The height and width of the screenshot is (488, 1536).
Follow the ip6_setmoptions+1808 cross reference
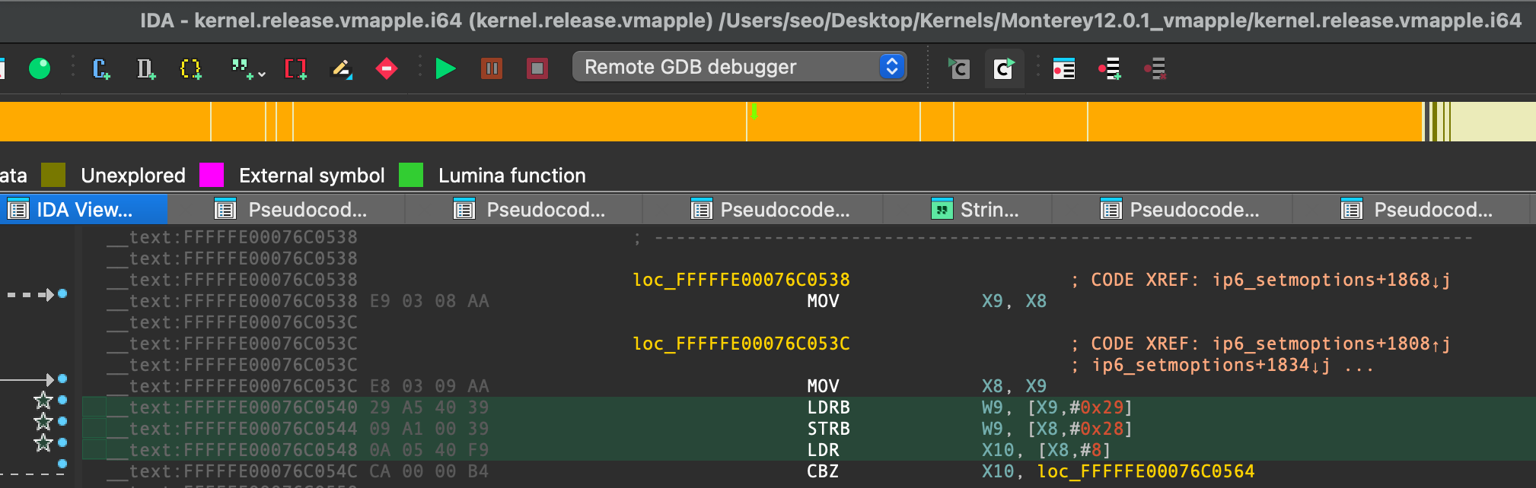pos(1331,344)
